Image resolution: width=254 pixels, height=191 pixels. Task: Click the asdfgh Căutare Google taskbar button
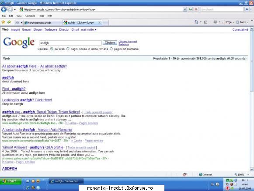click(x=66, y=181)
